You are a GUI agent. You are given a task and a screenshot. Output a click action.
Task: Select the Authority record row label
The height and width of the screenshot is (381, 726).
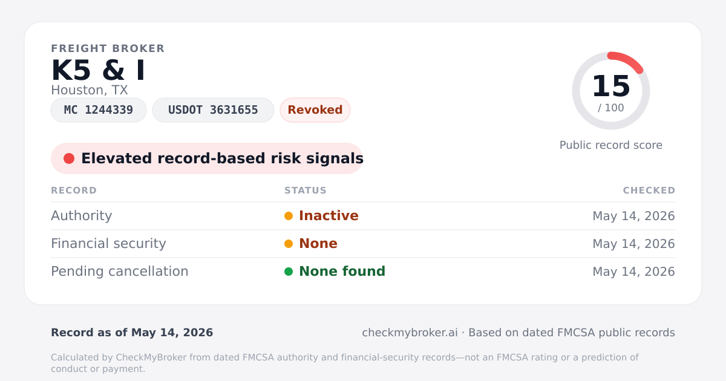(82, 216)
